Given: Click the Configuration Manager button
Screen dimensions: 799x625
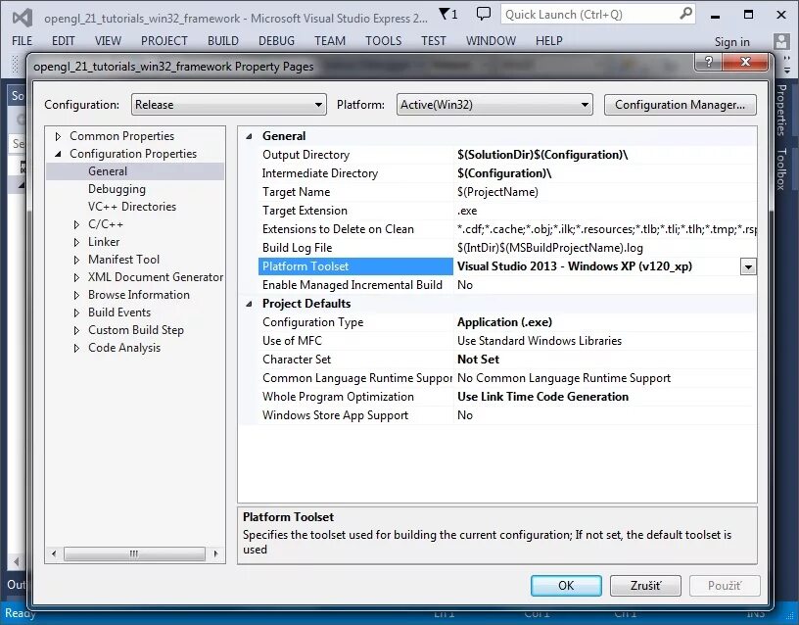Looking at the screenshot, I should point(680,105).
